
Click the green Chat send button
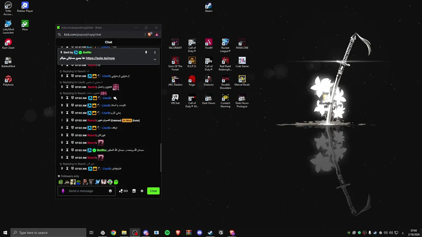[153, 191]
